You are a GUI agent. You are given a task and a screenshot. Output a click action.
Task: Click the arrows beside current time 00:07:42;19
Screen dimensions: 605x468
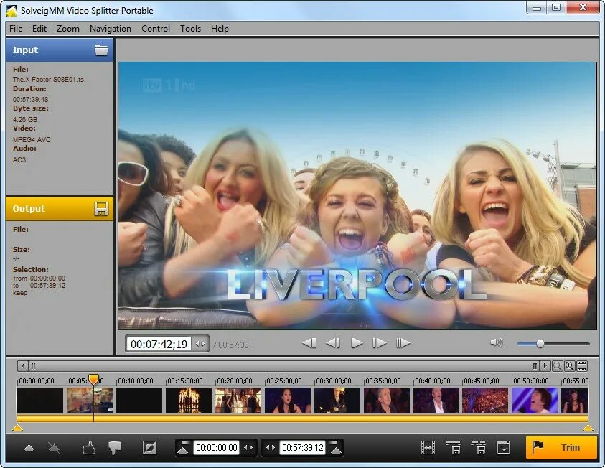[200, 344]
